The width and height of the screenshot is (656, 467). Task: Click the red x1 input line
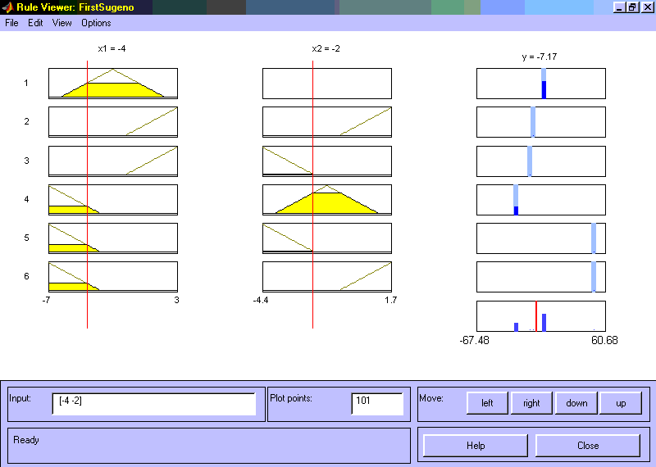point(88,311)
